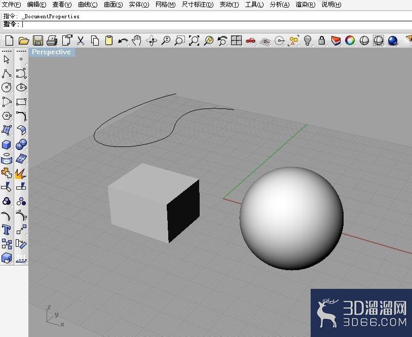Image resolution: width=412 pixels, height=337 pixels.
Task: Paste from the clipboard icon
Action: (x=109, y=41)
